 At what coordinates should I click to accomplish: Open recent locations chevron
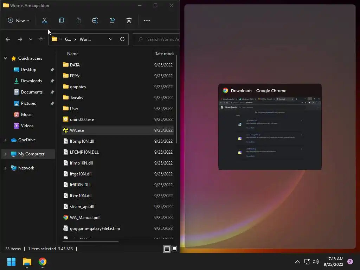pyautogui.click(x=31, y=39)
